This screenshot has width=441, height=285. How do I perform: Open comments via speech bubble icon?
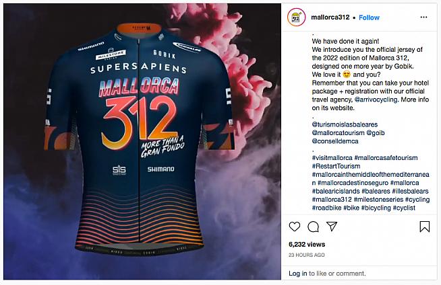[313, 227]
